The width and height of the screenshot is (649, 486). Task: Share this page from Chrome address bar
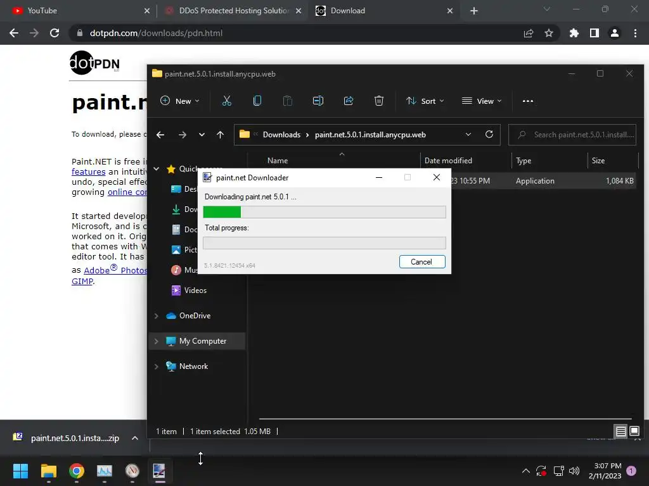[x=529, y=33]
